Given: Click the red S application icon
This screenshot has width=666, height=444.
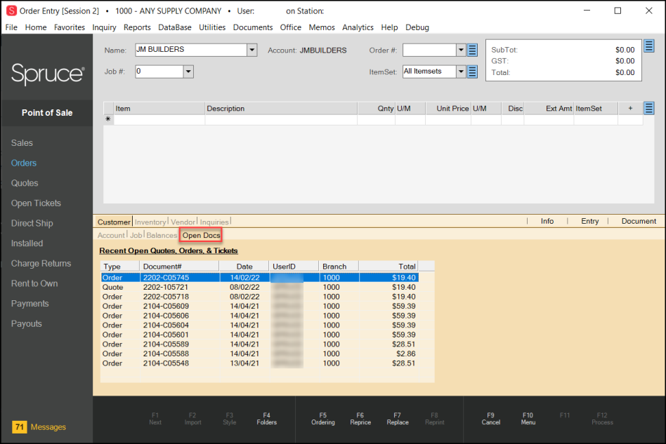Looking at the screenshot, I should coord(11,11).
